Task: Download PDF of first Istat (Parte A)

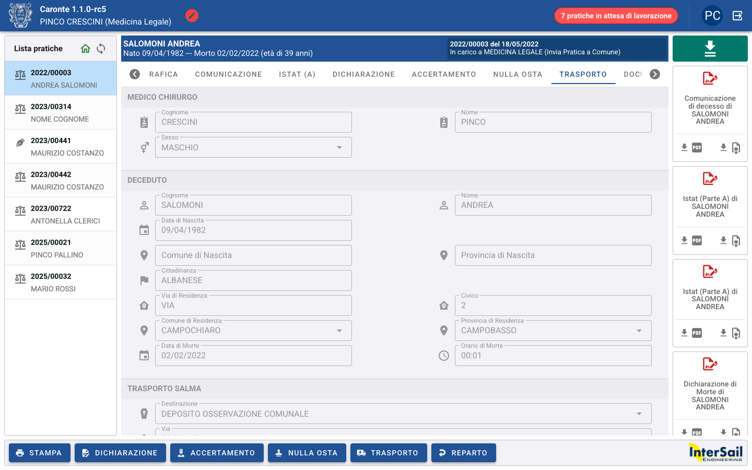Action: click(691, 241)
